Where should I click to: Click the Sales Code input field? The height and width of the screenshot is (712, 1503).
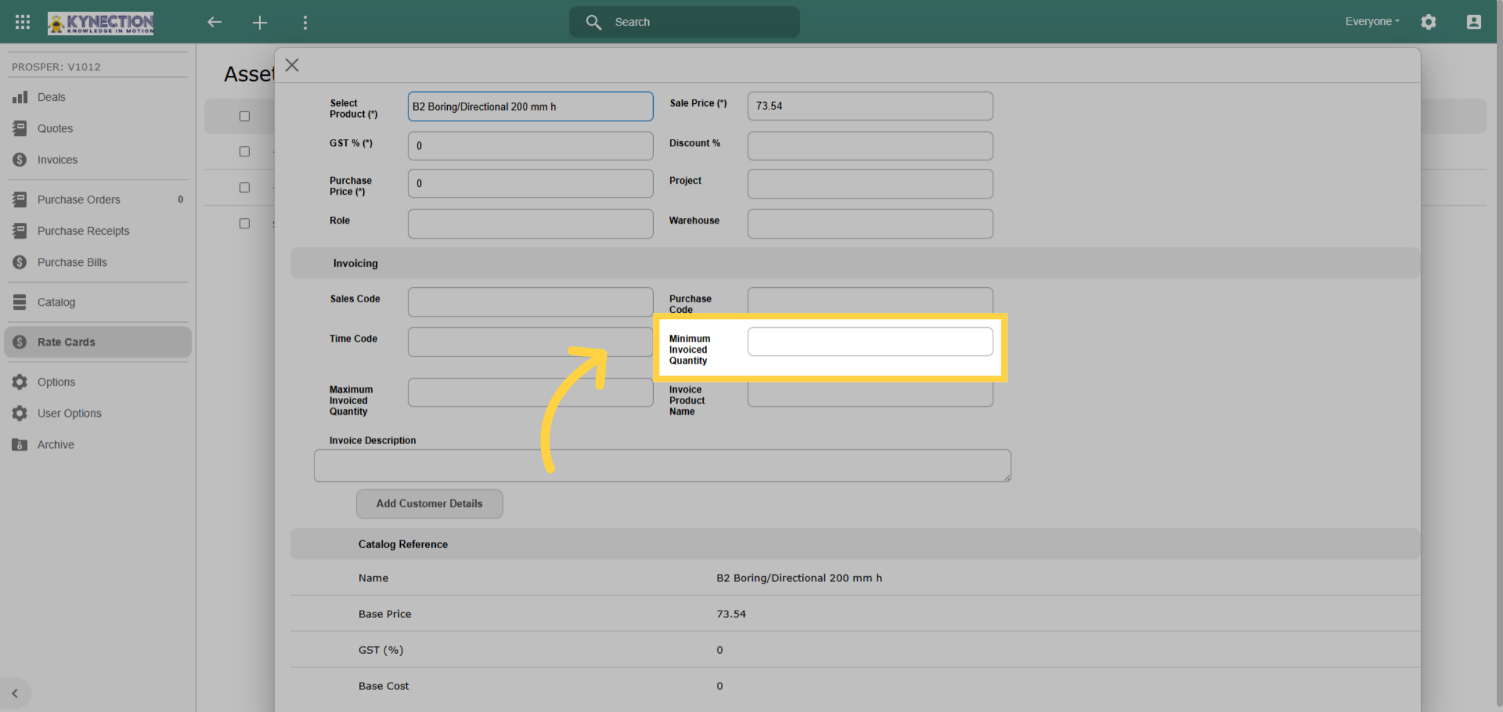[530, 302]
